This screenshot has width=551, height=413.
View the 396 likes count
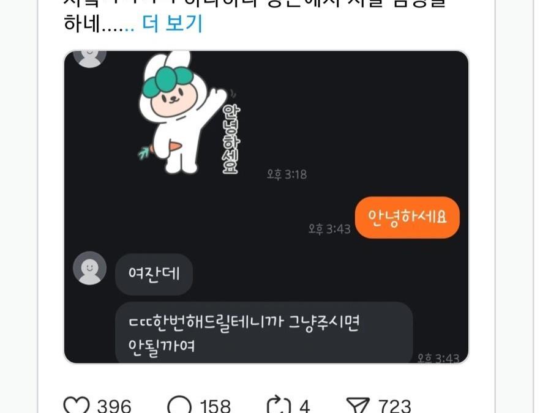114,406
